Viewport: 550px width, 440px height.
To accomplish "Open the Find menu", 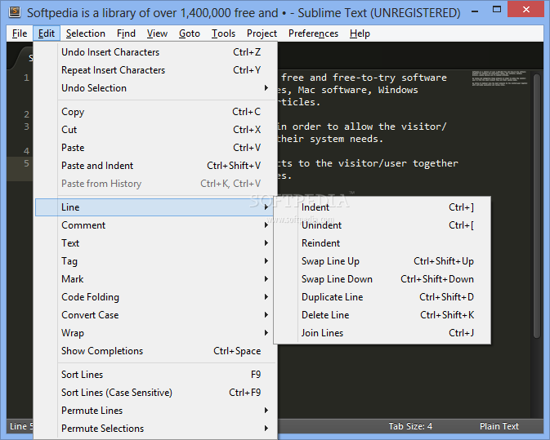I will pyautogui.click(x=127, y=33).
